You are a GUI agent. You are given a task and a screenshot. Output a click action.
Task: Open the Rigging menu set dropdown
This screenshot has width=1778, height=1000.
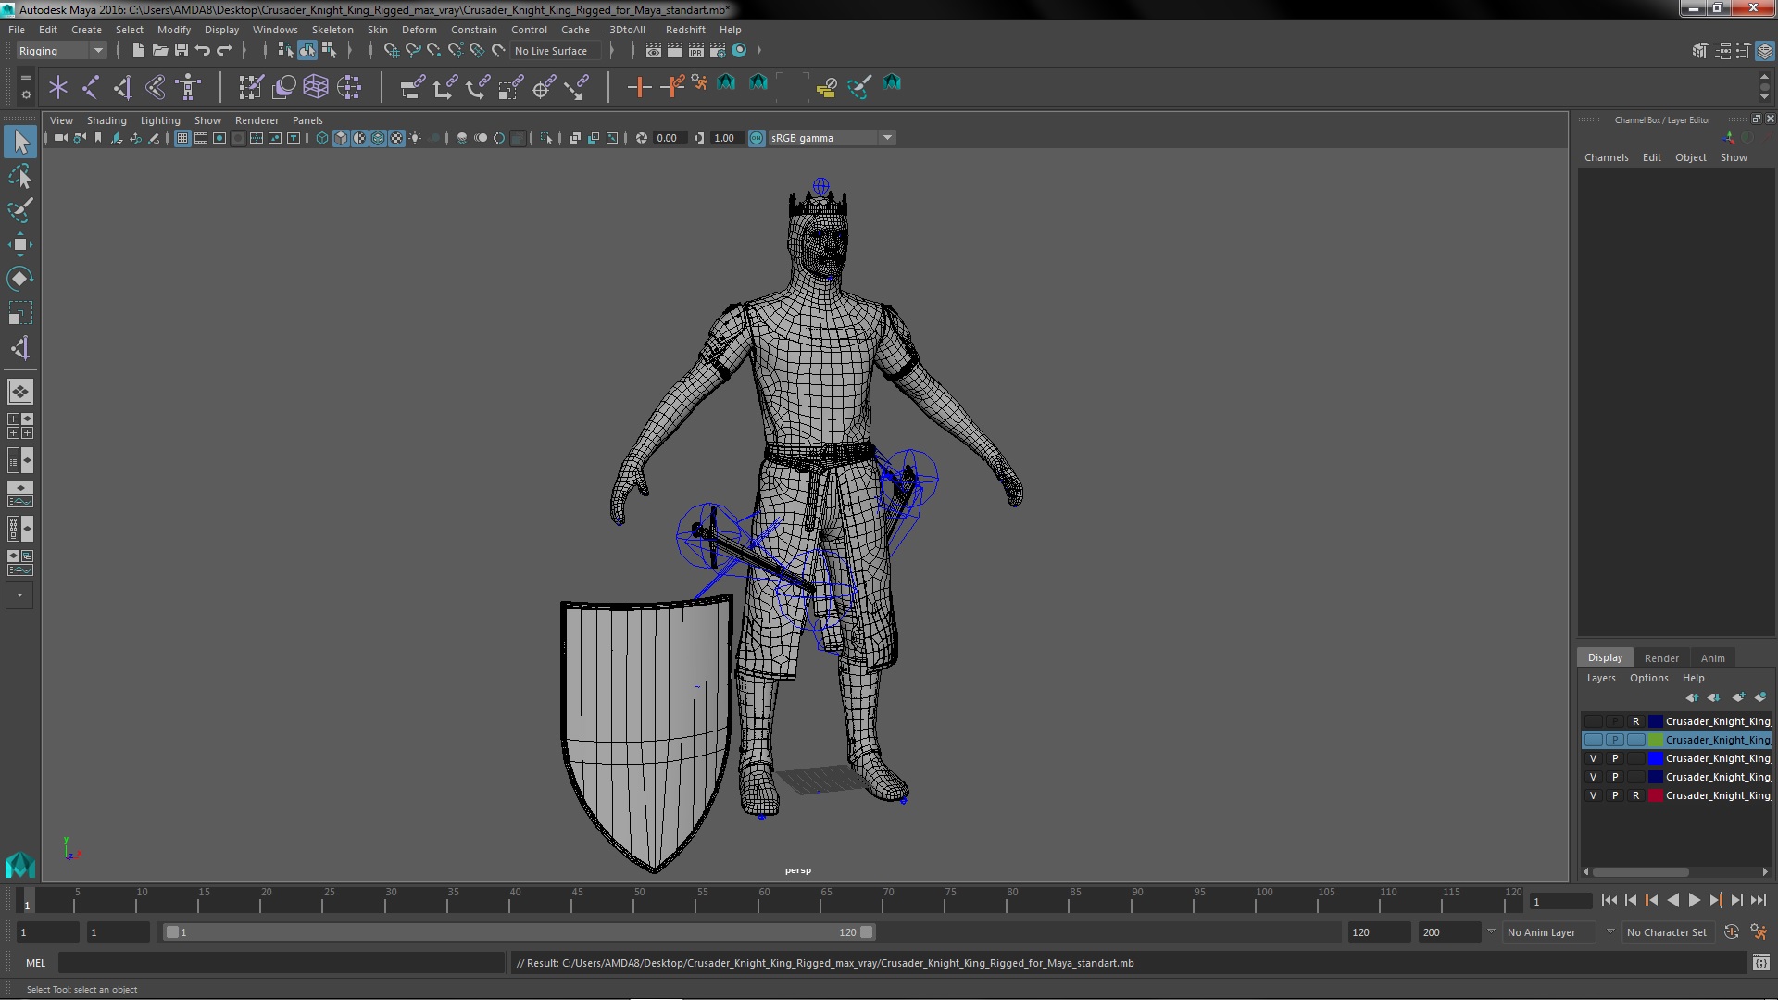point(61,51)
